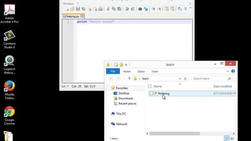251x141 pixels.
Task: Open Favorites in the navigation pane
Action: point(122,88)
